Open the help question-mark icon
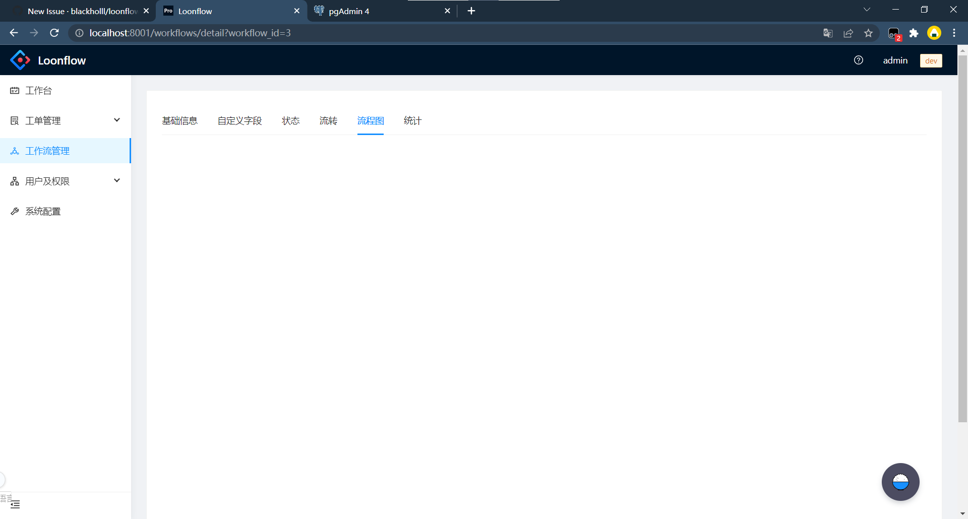Viewport: 968px width, 519px height. [859, 60]
